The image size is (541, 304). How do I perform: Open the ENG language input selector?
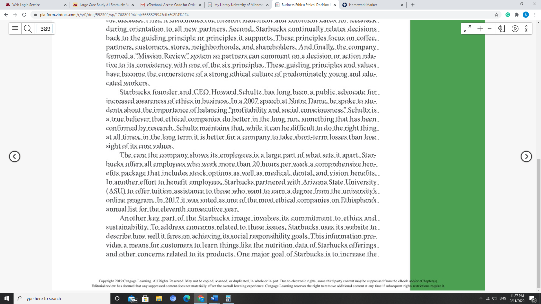click(x=503, y=298)
